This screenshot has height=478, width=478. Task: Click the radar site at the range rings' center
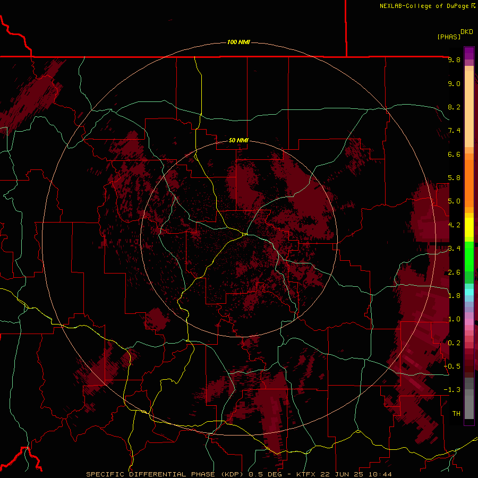(238, 239)
